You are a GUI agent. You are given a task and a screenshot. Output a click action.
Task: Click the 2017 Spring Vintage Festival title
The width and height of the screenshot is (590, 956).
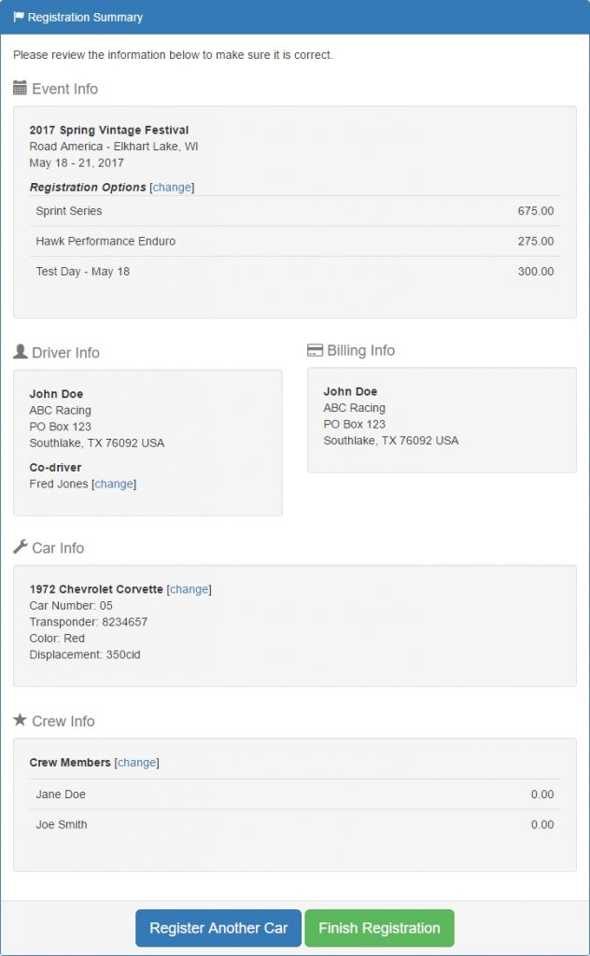pyautogui.click(x=109, y=130)
